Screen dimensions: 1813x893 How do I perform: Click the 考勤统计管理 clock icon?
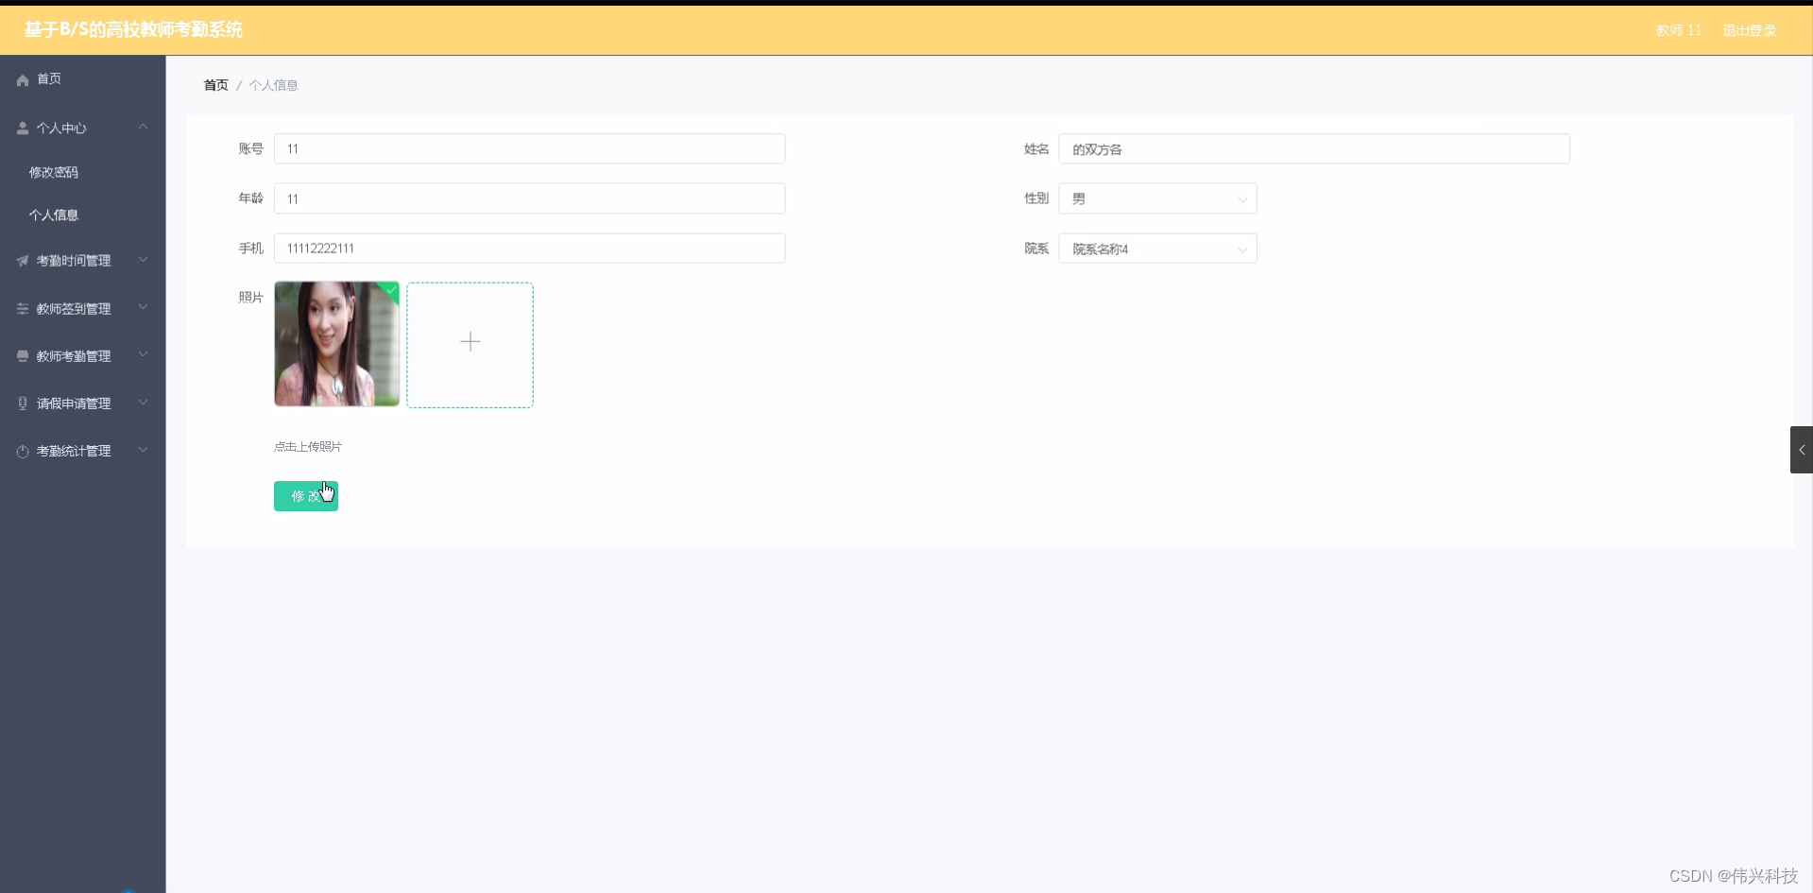point(22,451)
